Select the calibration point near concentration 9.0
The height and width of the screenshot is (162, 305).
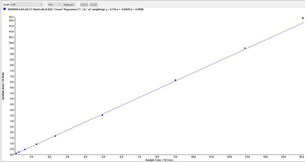click(176, 80)
